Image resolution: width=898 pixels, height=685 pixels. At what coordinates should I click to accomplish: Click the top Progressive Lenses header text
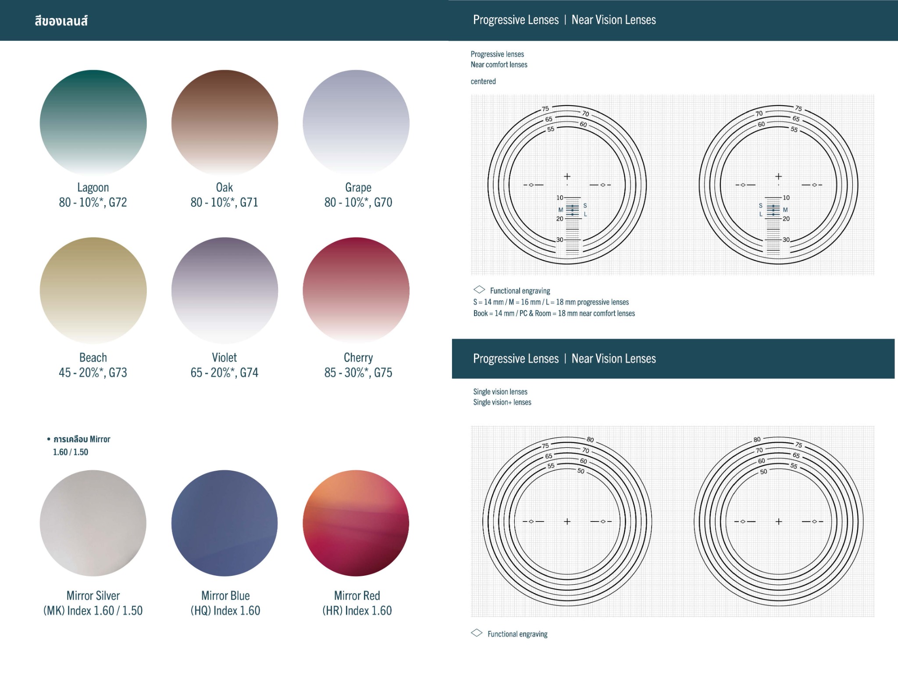[516, 20]
